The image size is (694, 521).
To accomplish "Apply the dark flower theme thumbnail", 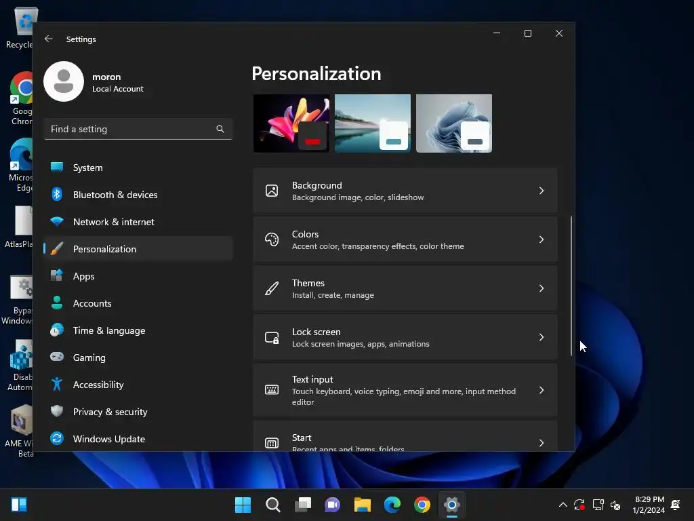I will pyautogui.click(x=291, y=123).
